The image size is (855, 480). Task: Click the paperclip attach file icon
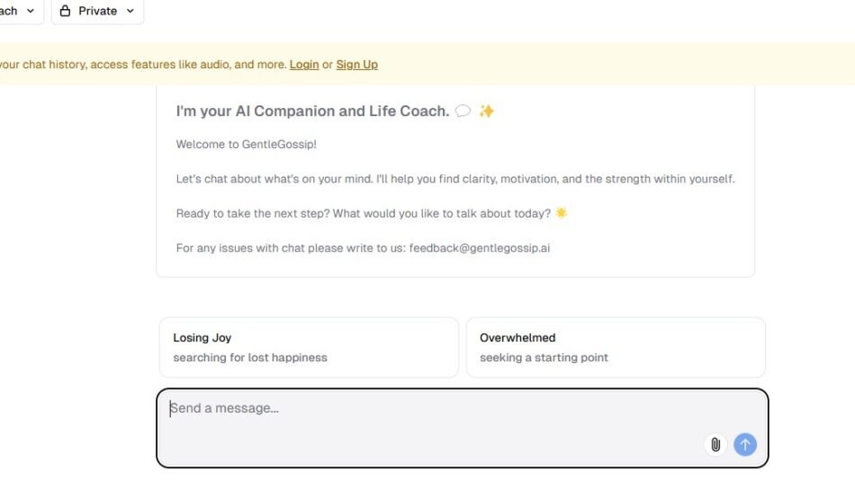715,444
